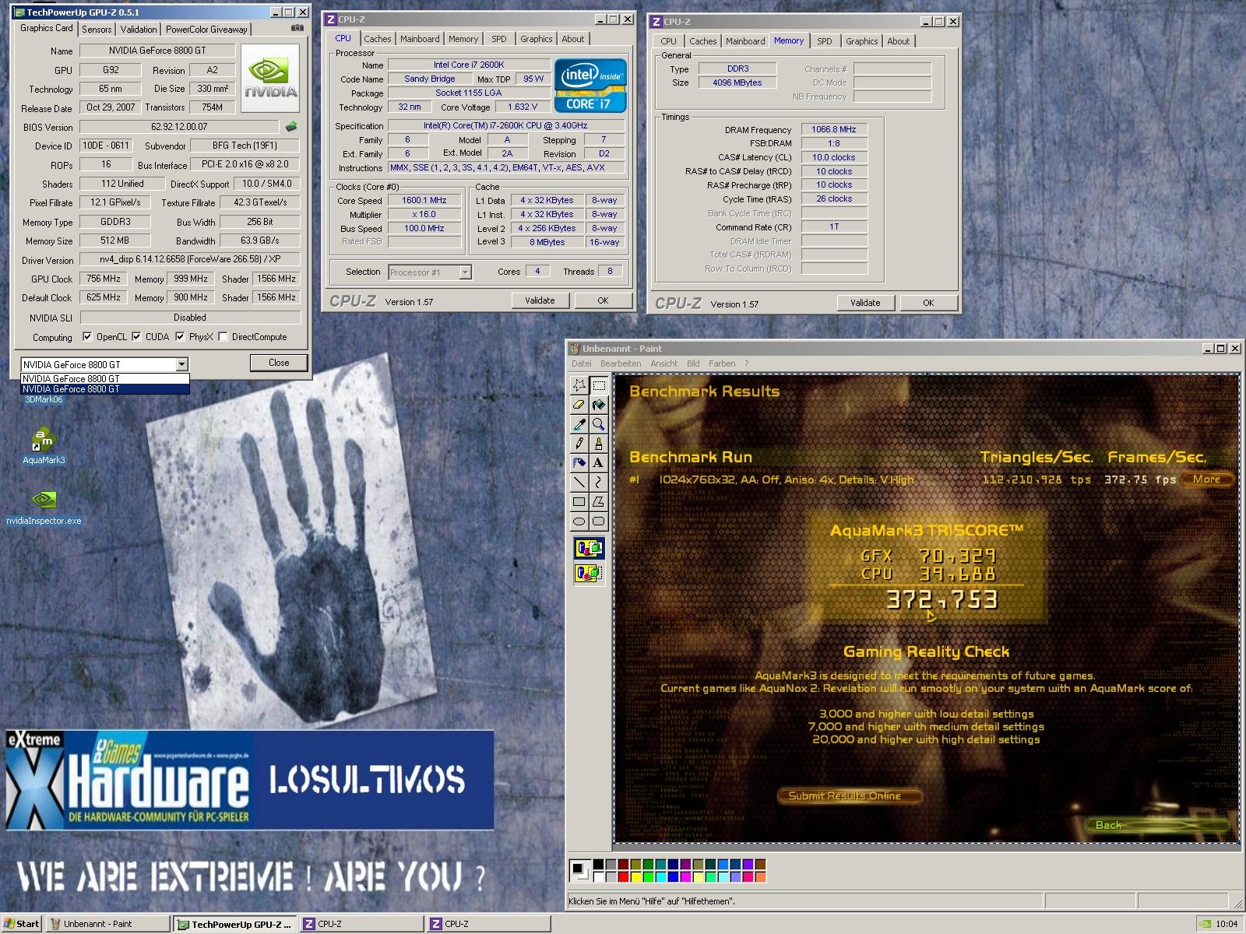1246x934 pixels.
Task: Click the BIOS save chip icon in GPU-Z
Action: [291, 126]
